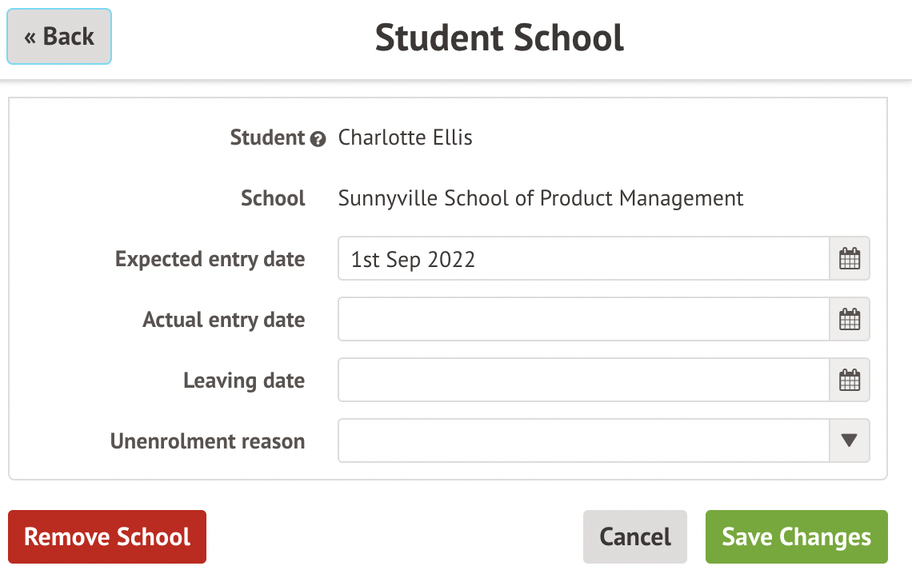
Task: Cancel editing the student school
Action: (635, 536)
